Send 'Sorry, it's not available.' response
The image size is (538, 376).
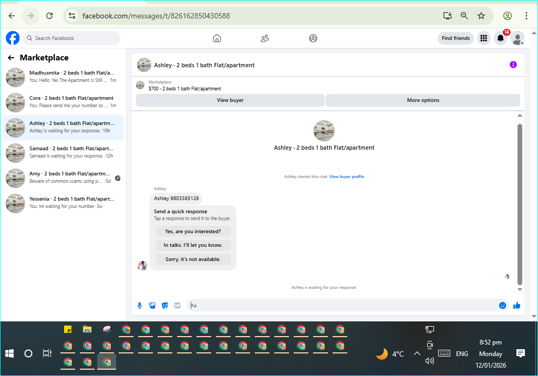pyautogui.click(x=193, y=259)
